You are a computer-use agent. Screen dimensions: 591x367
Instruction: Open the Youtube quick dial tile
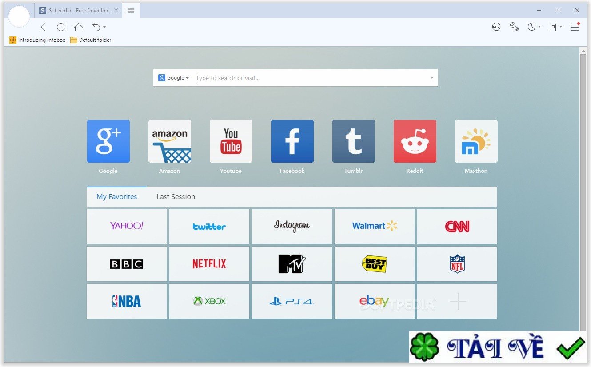231,141
